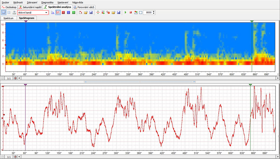This screenshot has width=280, height=159.
Task: Switch to the Spektrum tab
Action: [x=8, y=18]
